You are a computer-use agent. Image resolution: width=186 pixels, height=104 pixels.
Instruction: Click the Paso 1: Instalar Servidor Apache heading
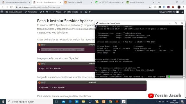pos(65,21)
